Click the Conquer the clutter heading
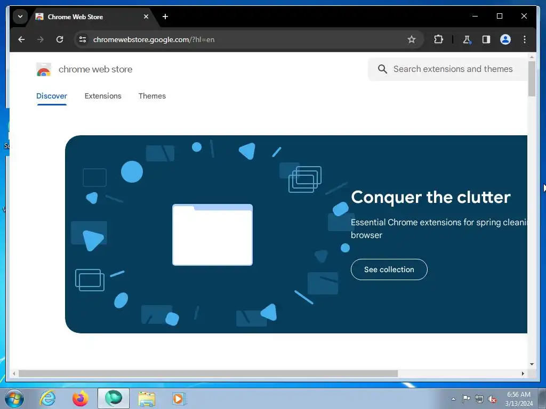 pyautogui.click(x=431, y=197)
